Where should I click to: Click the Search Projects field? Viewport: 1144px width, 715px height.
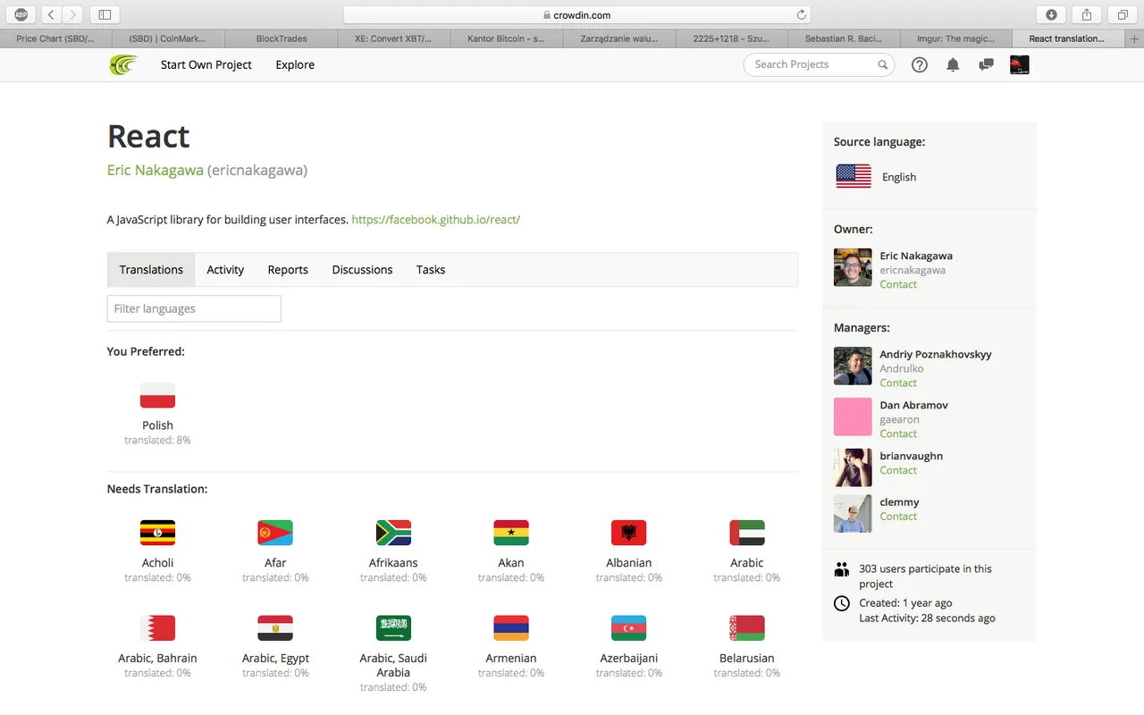pyautogui.click(x=819, y=64)
